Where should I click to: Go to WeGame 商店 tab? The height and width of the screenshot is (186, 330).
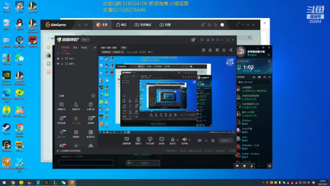point(121,25)
